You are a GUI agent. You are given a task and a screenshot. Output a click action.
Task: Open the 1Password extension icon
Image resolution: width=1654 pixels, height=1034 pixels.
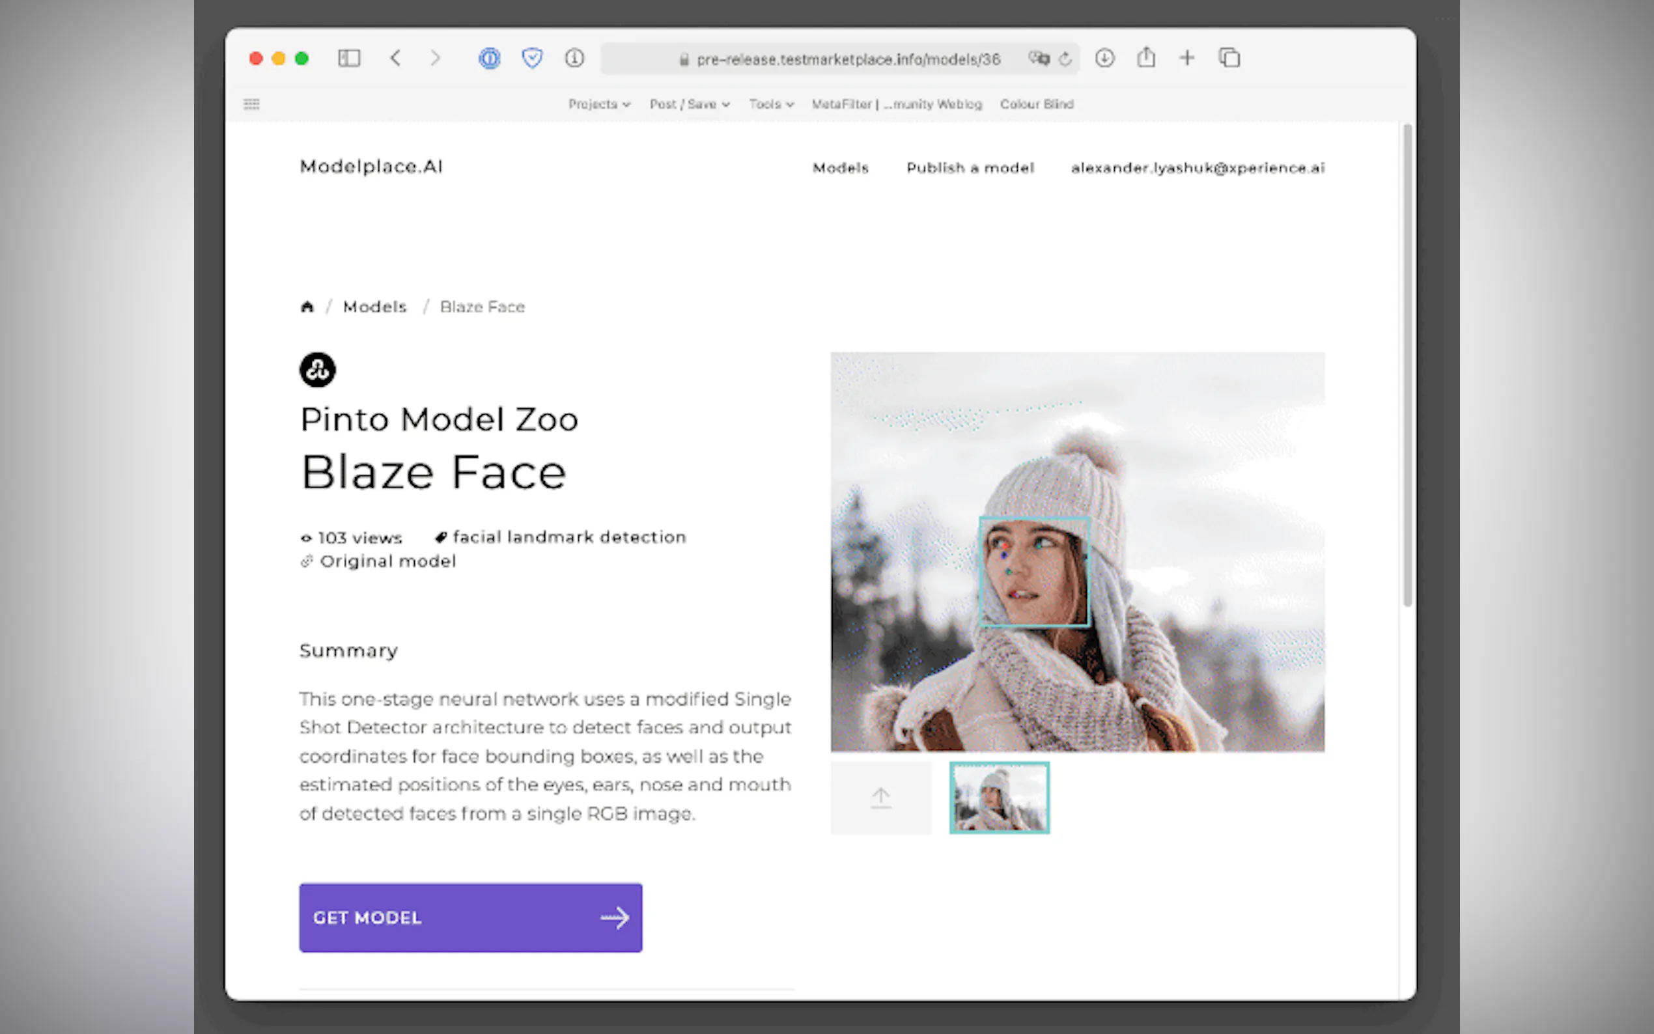tap(490, 59)
